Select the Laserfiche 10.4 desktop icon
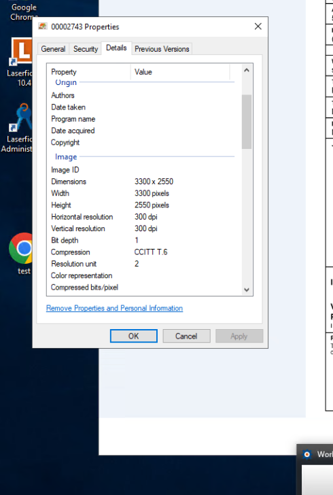The width and height of the screenshot is (333, 495). tap(22, 50)
